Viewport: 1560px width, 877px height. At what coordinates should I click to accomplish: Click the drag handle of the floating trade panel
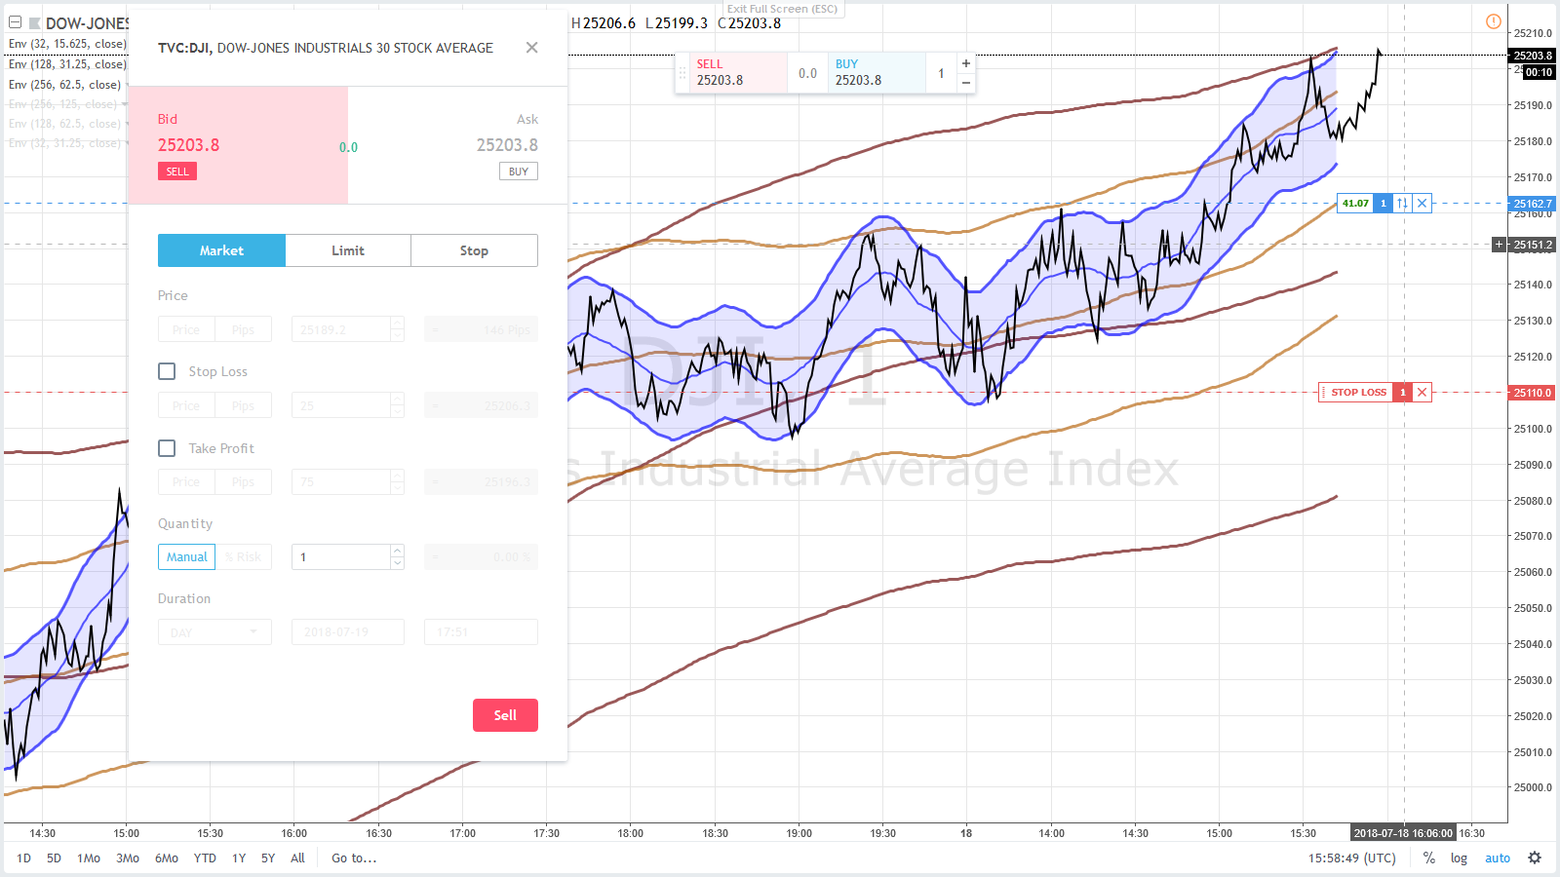[682, 73]
